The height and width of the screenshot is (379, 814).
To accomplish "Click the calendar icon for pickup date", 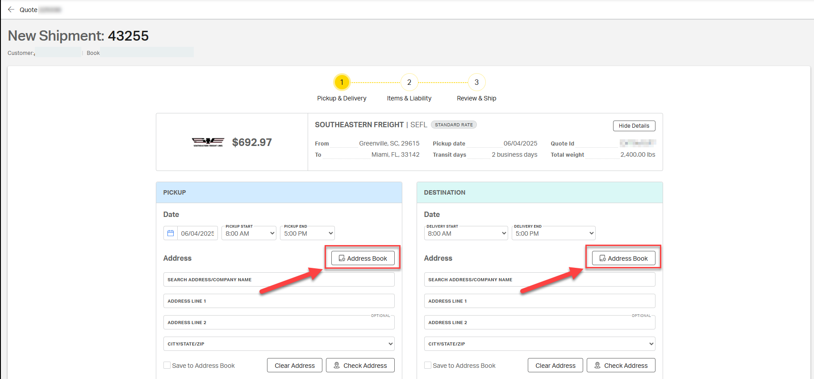I will point(171,233).
